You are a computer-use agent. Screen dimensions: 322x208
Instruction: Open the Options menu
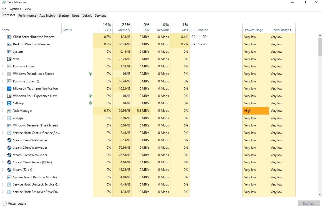click(15, 9)
